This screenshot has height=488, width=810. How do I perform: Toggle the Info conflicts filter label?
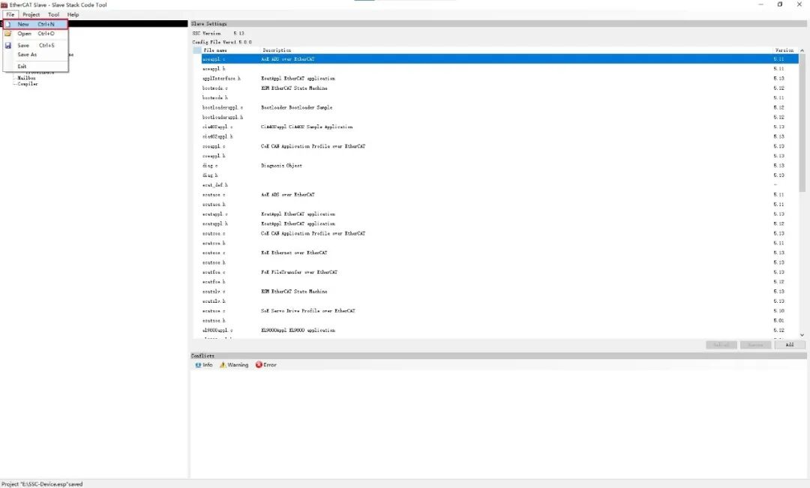coord(208,365)
